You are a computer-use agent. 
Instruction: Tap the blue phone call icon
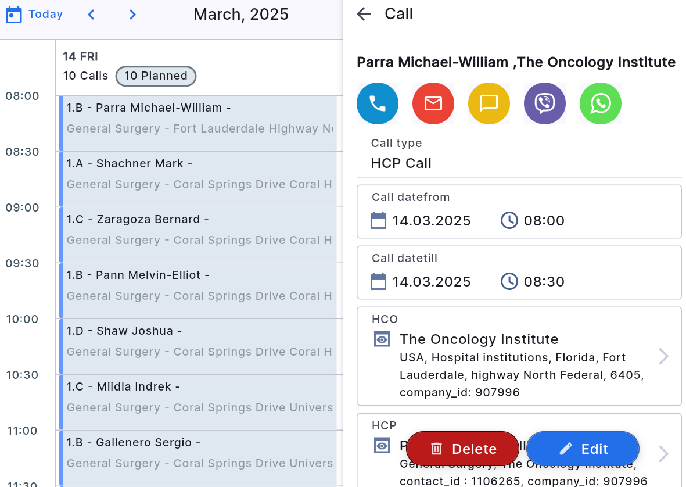[378, 103]
